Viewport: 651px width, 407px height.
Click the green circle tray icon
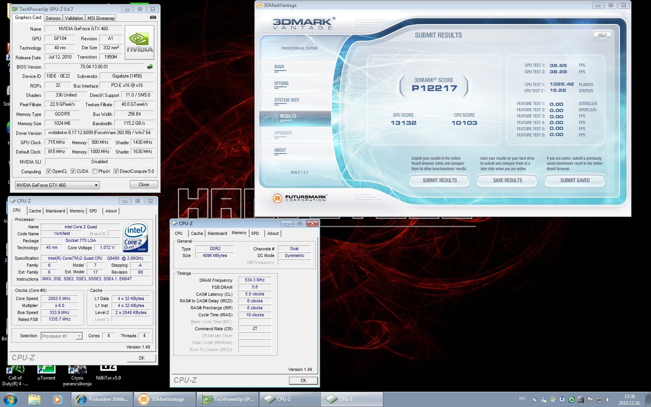(571, 400)
